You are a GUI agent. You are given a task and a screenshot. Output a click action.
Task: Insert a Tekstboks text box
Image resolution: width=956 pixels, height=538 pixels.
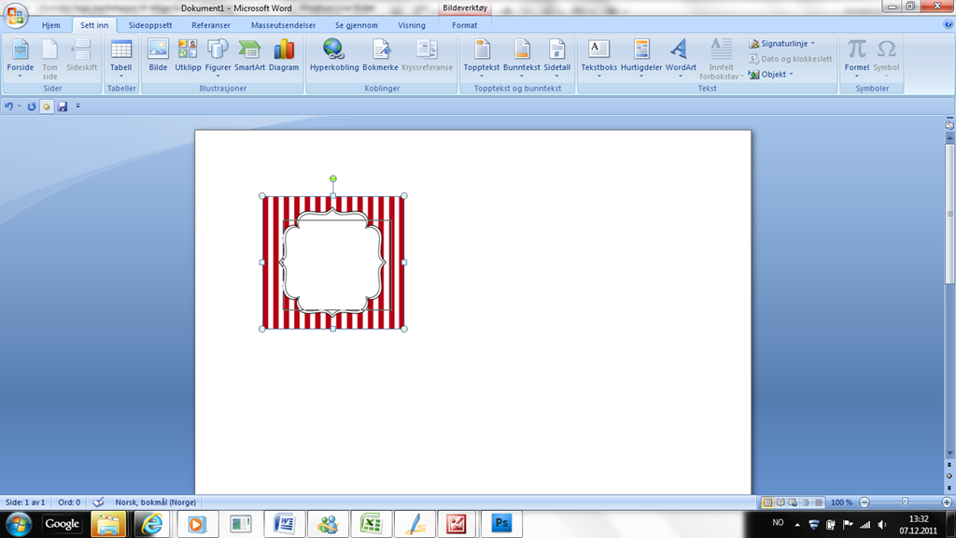598,58
